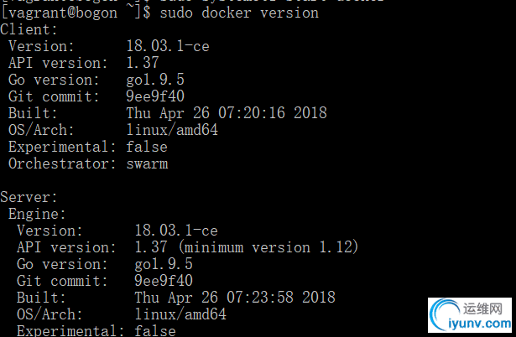The height and width of the screenshot is (337, 516).
Task: Click client Git commit 9ee9f40
Action: [x=155, y=96]
